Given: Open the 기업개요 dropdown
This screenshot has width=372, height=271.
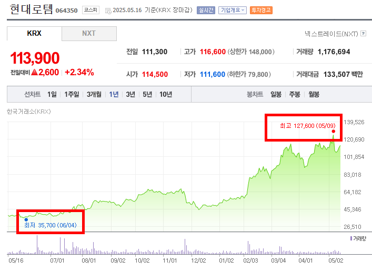Looking at the screenshot, I should (233, 10).
